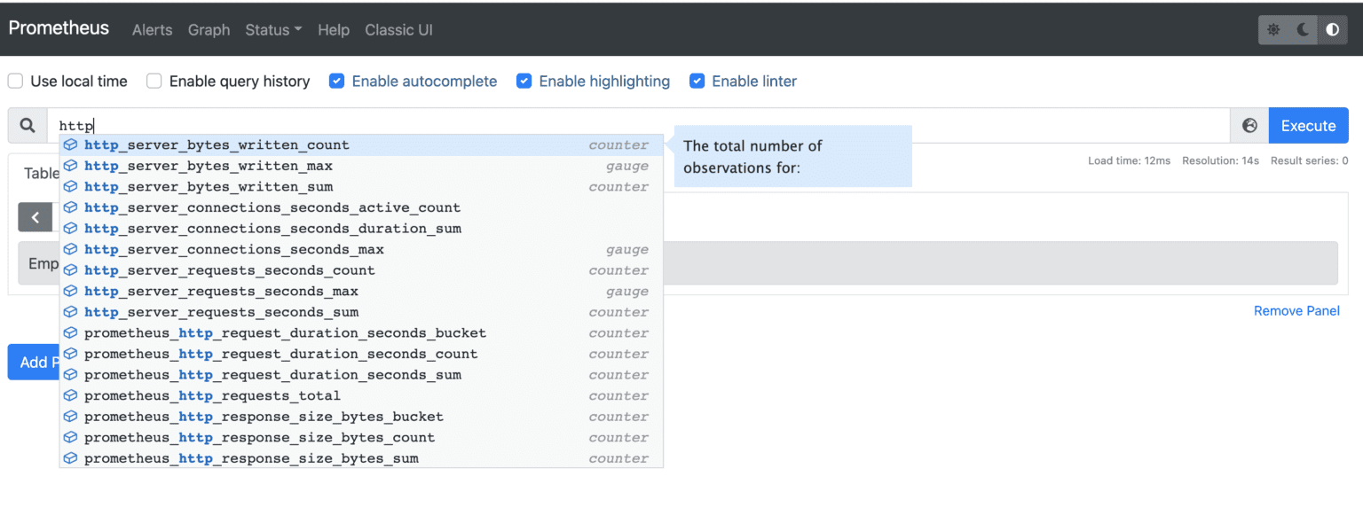The height and width of the screenshot is (531, 1363).
Task: Click the Remove Panel link
Action: (x=1296, y=310)
